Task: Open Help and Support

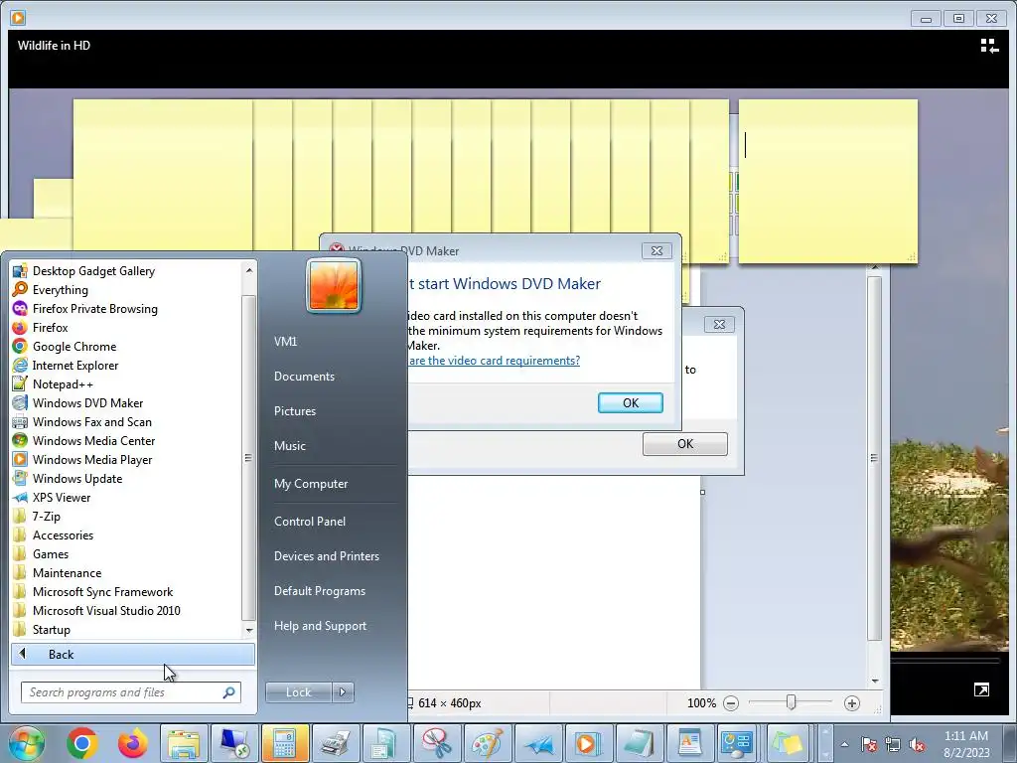Action: click(321, 626)
